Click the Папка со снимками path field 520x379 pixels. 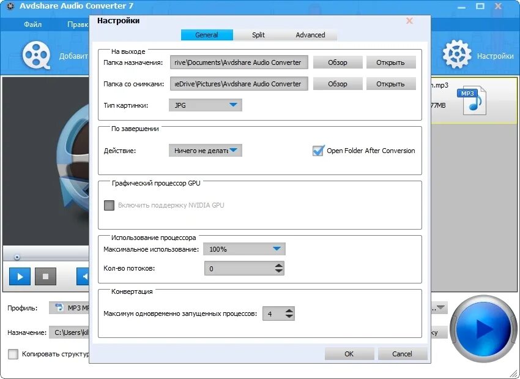(239, 84)
